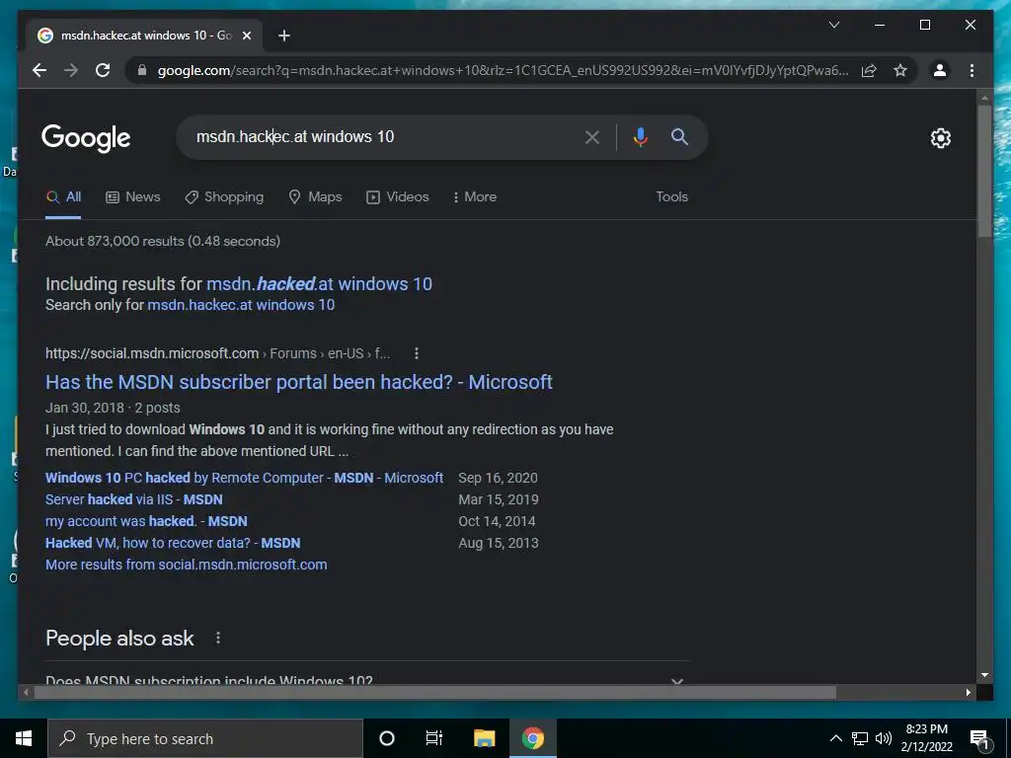This screenshot has height=758, width=1011.
Task: Open the Windows Start menu
Action: [x=24, y=738]
